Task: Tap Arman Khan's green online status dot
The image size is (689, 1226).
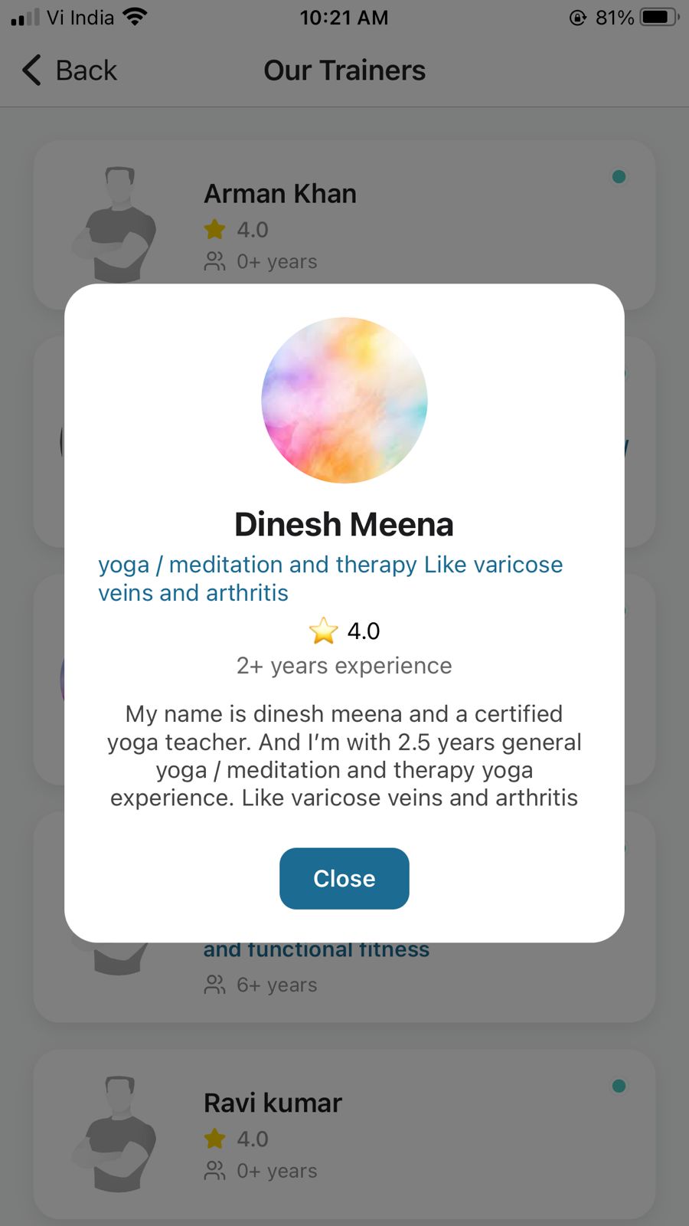Action: [619, 177]
